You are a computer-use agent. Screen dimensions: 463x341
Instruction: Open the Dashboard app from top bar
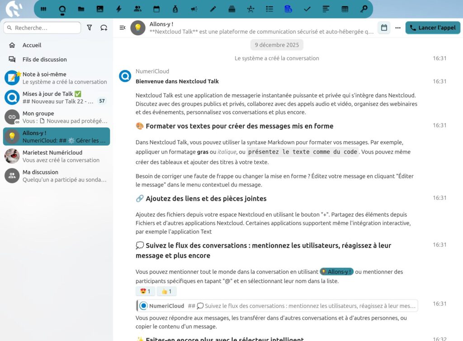pos(43,9)
